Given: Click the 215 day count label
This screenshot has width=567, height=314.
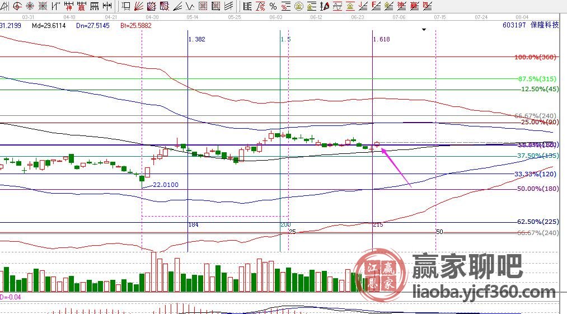Looking at the screenshot, I should (378, 224).
